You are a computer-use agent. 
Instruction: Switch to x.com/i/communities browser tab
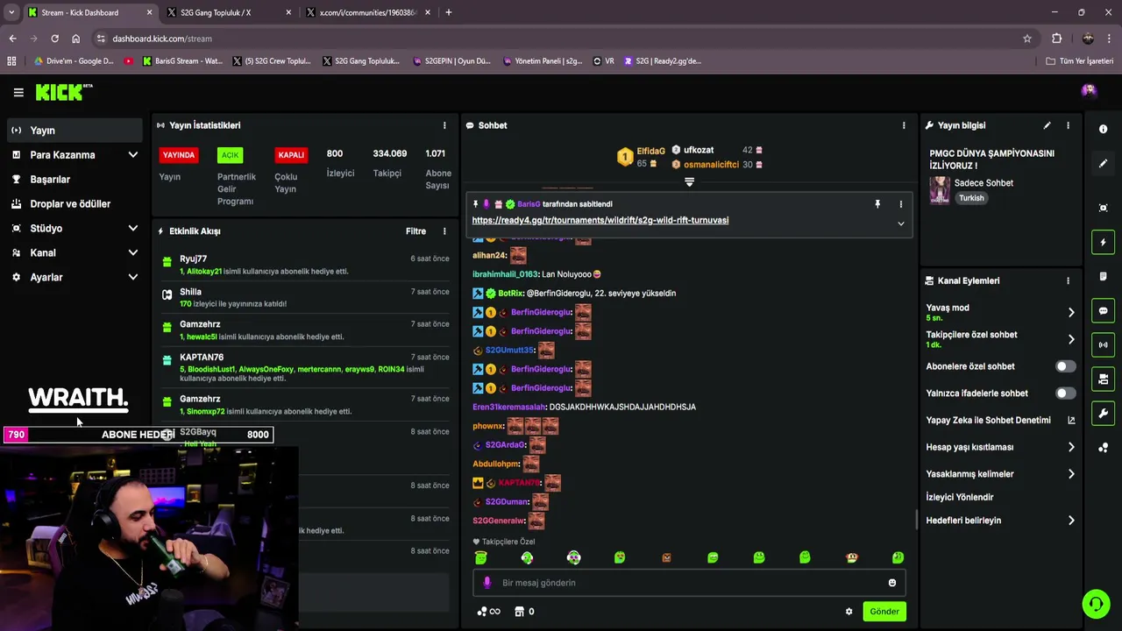click(x=367, y=12)
